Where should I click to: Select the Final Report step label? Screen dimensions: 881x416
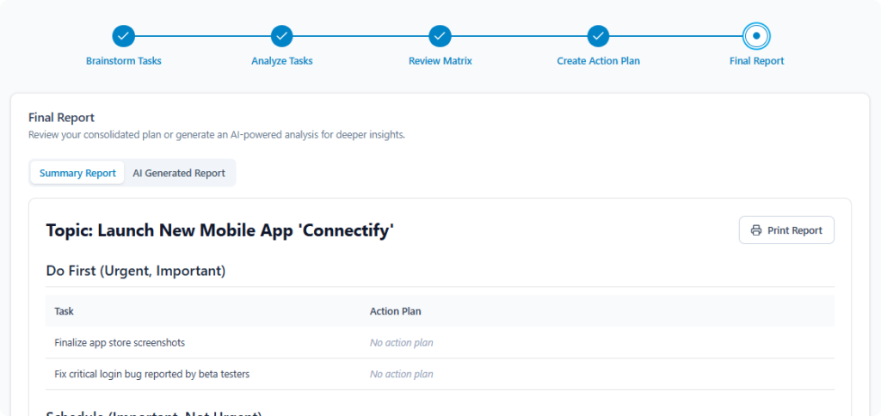pos(756,61)
